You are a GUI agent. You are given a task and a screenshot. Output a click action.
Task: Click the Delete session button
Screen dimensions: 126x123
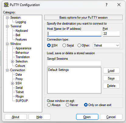[111, 86]
